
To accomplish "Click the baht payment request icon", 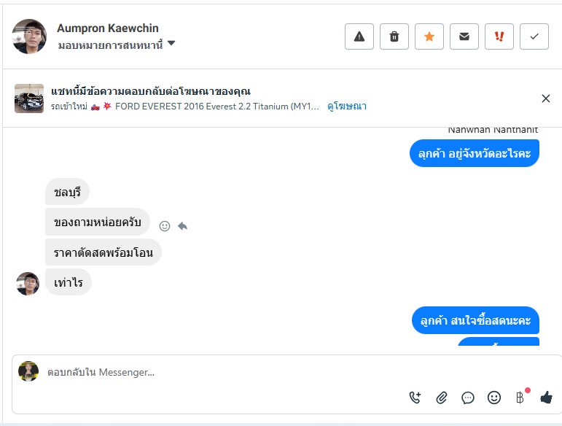I will 520,398.
